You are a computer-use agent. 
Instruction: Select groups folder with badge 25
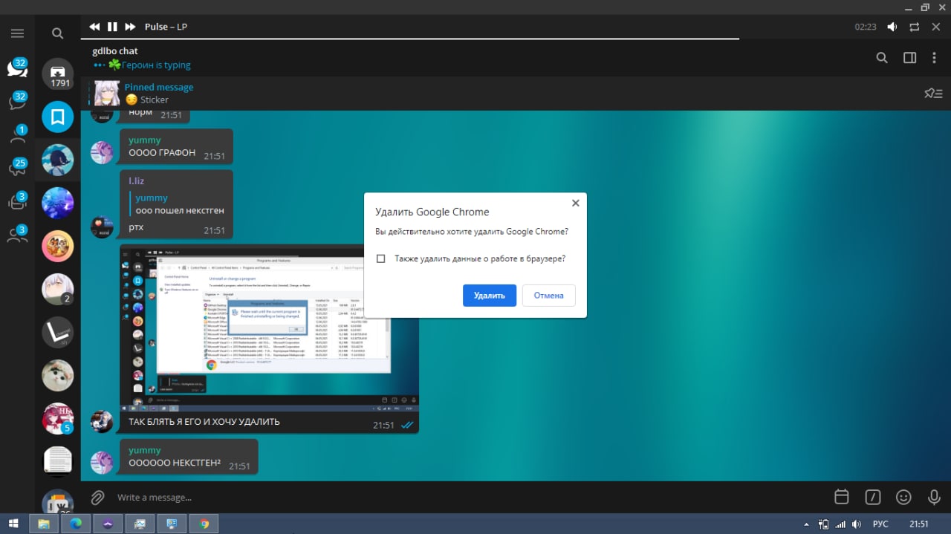pos(17,168)
